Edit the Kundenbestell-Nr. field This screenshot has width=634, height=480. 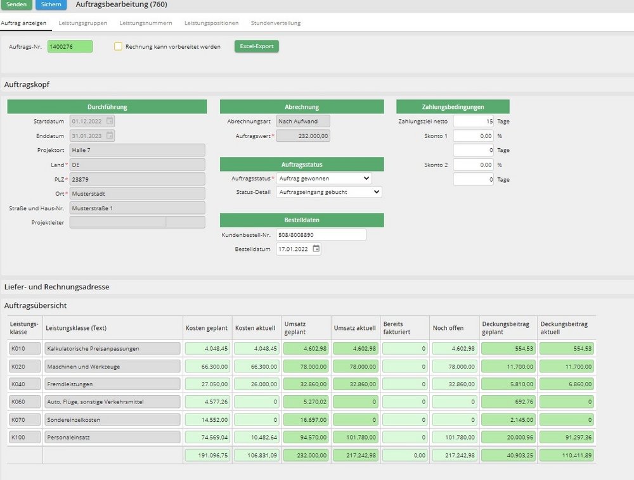[321, 234]
